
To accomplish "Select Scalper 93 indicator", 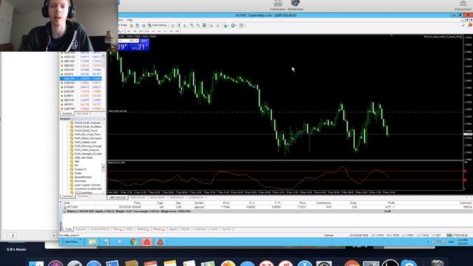I will coord(81,169).
